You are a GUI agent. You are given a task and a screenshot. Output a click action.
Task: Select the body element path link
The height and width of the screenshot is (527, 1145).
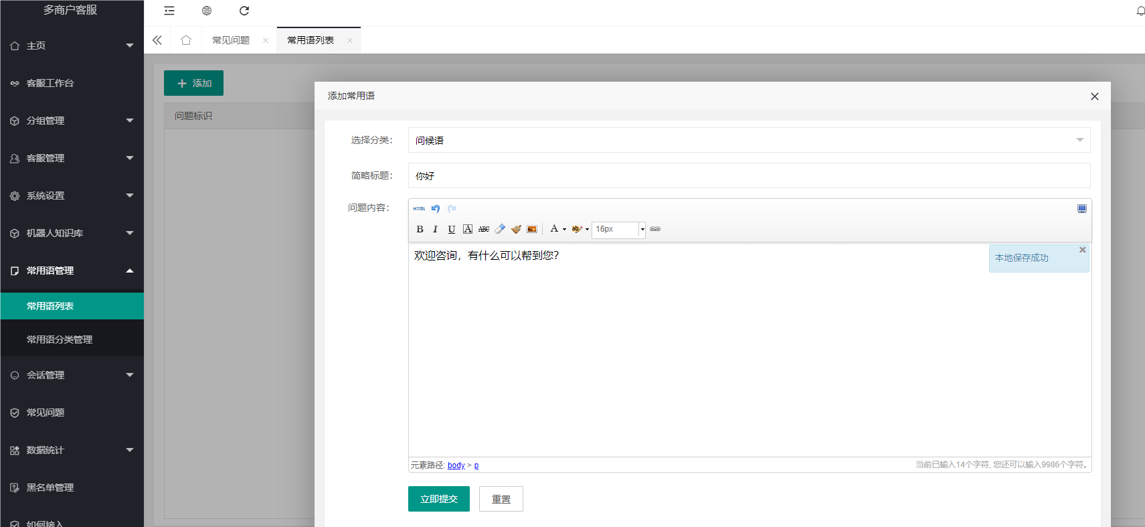click(x=456, y=465)
